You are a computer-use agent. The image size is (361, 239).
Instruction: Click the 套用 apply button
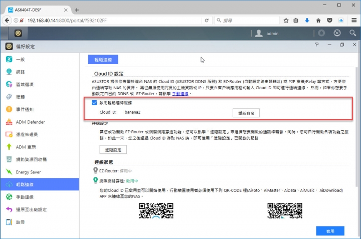[x=330, y=231]
